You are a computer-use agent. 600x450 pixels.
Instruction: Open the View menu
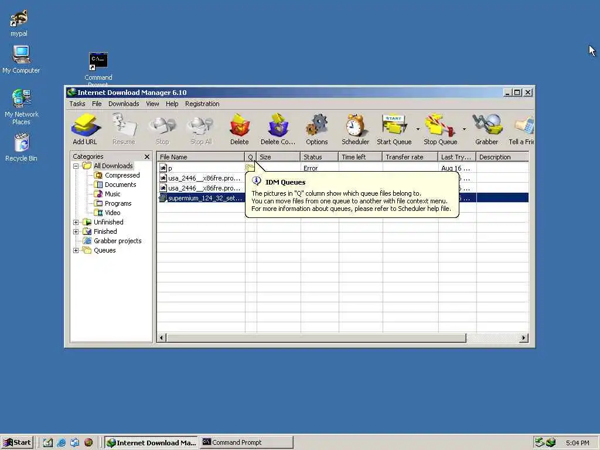coord(152,104)
